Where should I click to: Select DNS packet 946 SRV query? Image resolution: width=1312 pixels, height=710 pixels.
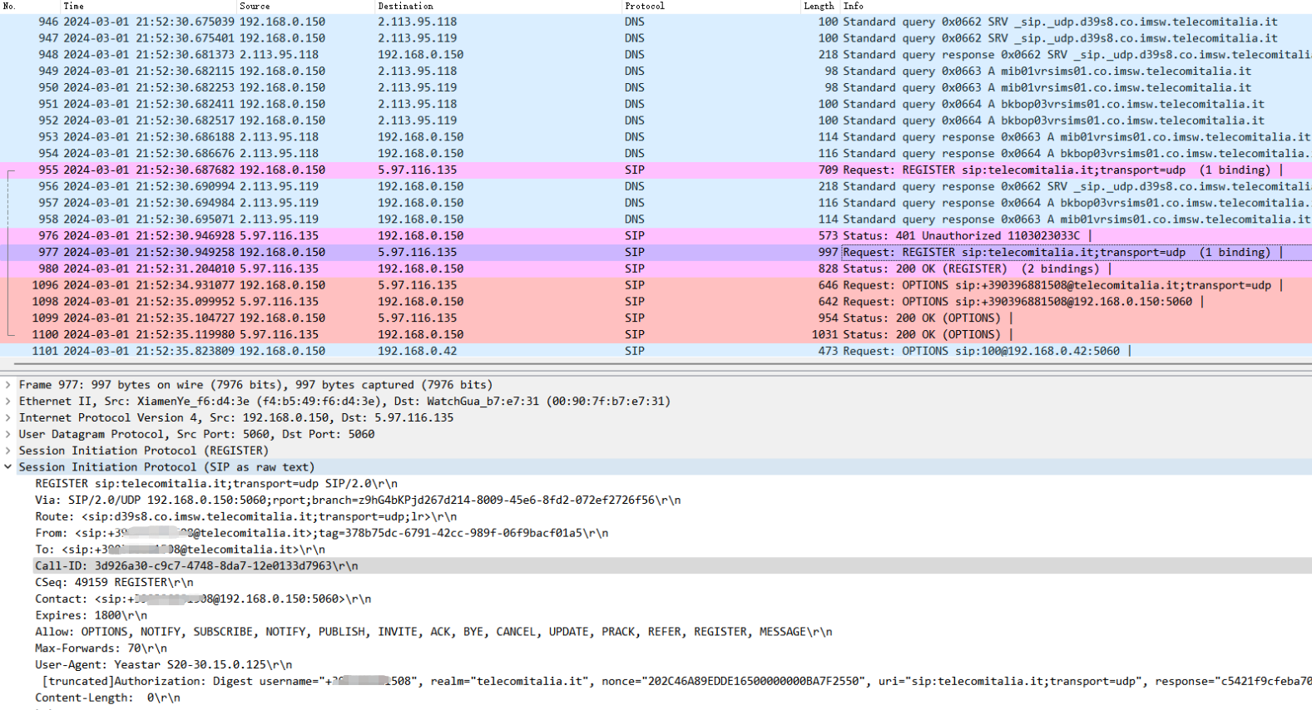click(582, 22)
